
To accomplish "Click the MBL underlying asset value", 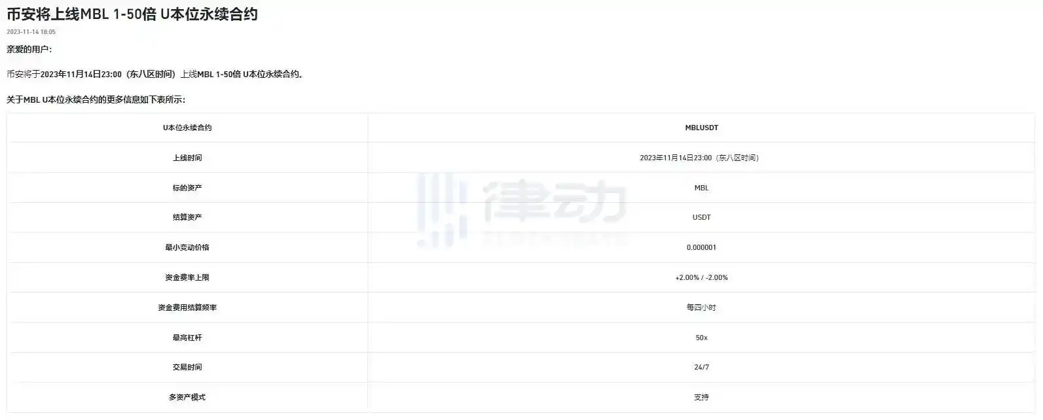I will click(x=701, y=188).
